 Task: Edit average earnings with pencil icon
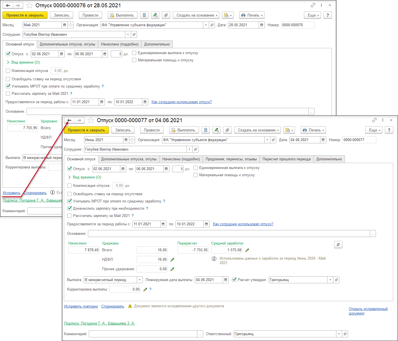(x=247, y=250)
